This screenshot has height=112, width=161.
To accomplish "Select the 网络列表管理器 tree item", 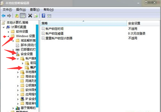I will tap(31, 81).
